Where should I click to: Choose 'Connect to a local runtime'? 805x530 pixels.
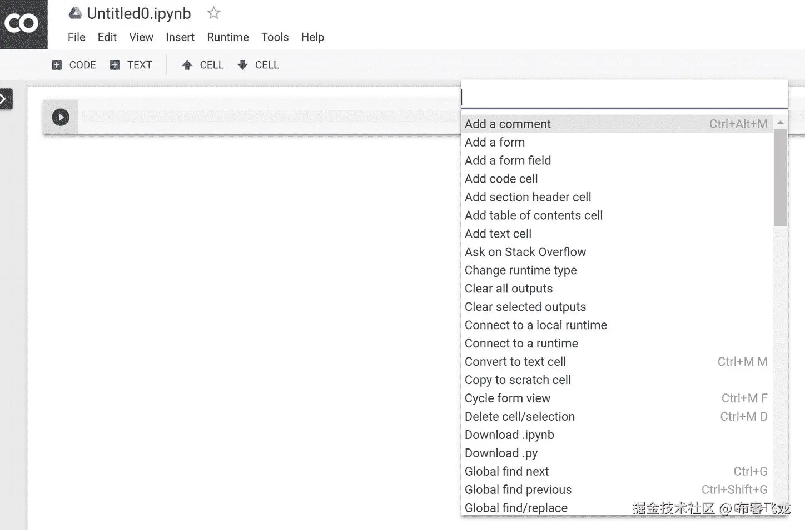pyautogui.click(x=617, y=325)
